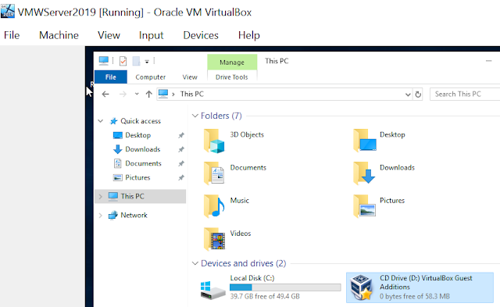This screenshot has height=307, width=500.
Task: Open the VirtualBox View menu
Action: click(109, 35)
